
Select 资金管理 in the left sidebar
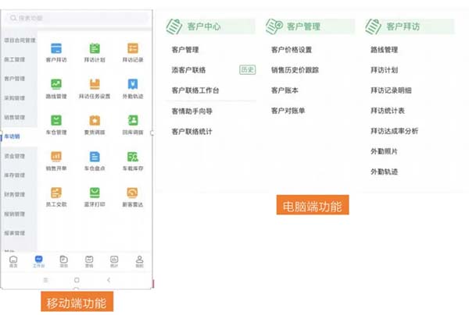click(14, 156)
